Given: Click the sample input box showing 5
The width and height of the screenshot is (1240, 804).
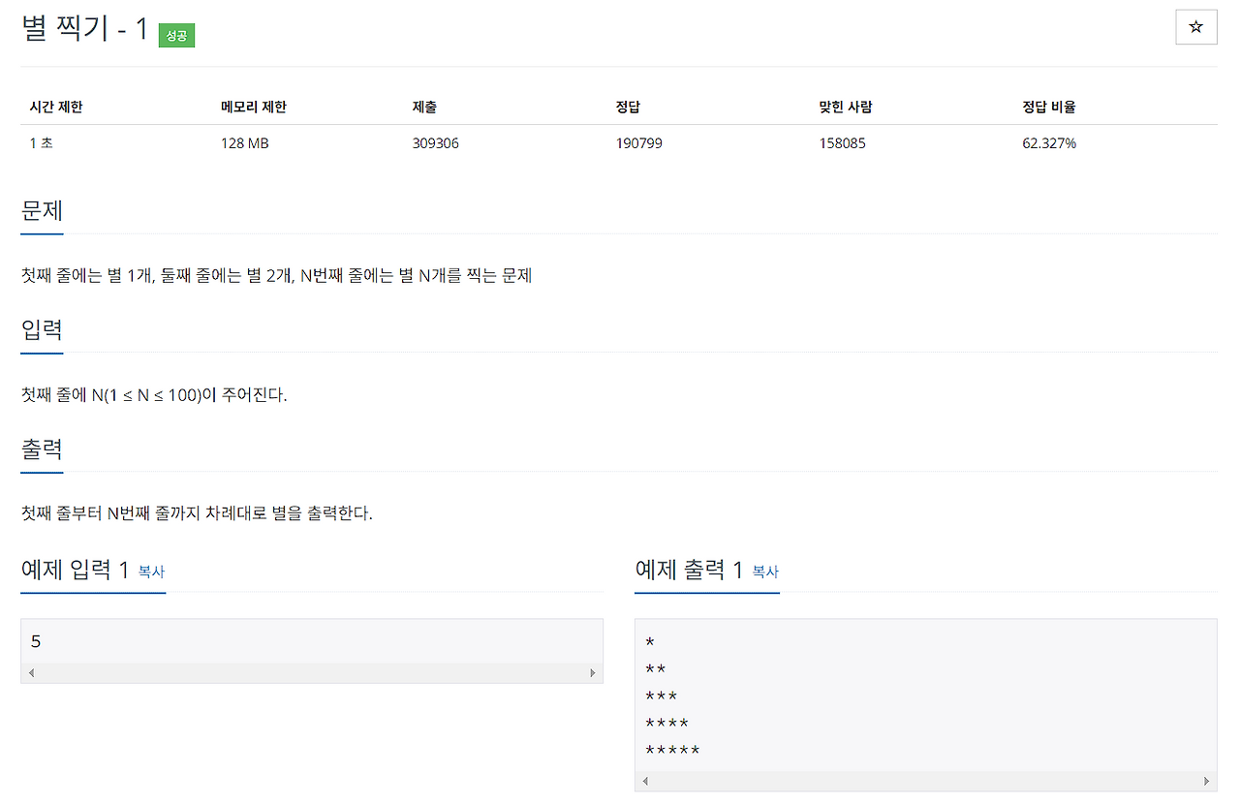Looking at the screenshot, I should pyautogui.click(x=310, y=640).
